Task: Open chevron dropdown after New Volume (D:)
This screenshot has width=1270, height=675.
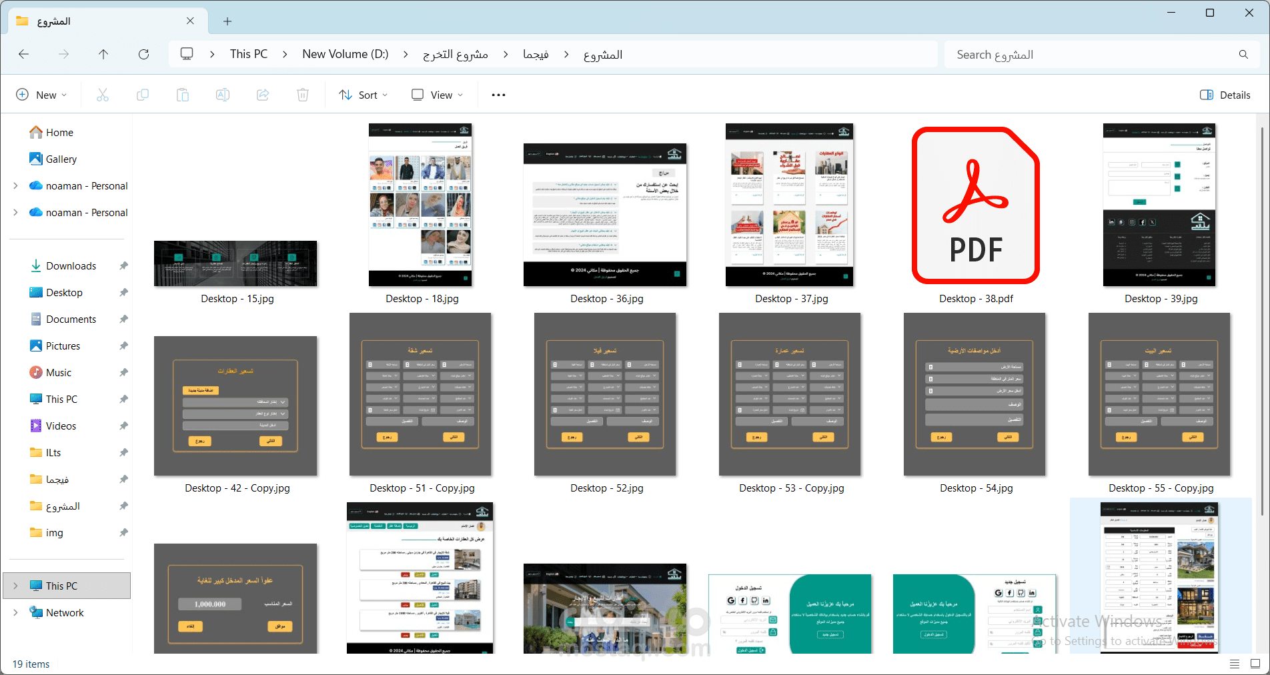Action: point(406,55)
